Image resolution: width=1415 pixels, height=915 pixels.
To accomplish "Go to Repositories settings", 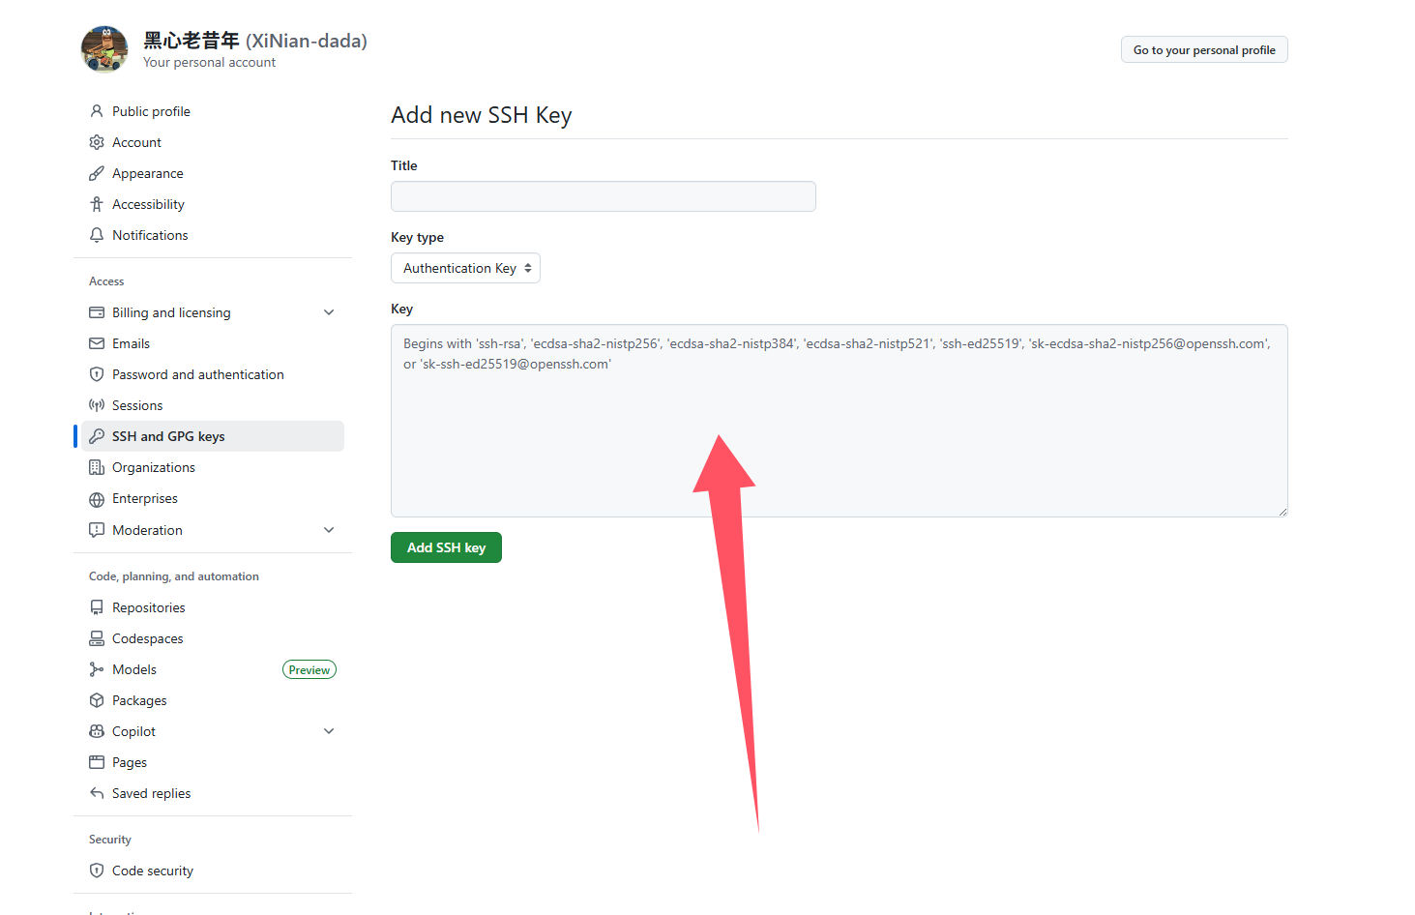I will tap(148, 607).
